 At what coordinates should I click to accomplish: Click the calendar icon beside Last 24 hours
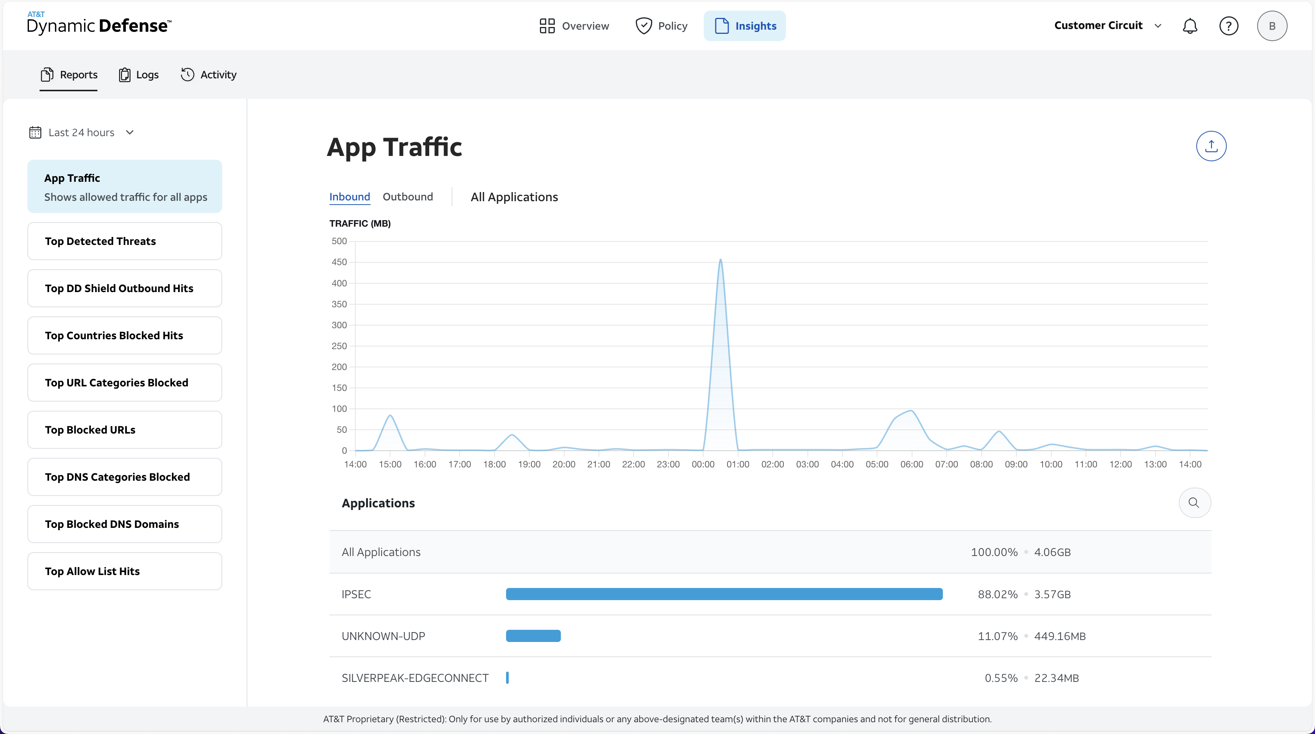point(35,132)
